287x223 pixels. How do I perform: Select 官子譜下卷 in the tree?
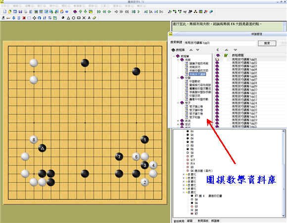pos(196,114)
